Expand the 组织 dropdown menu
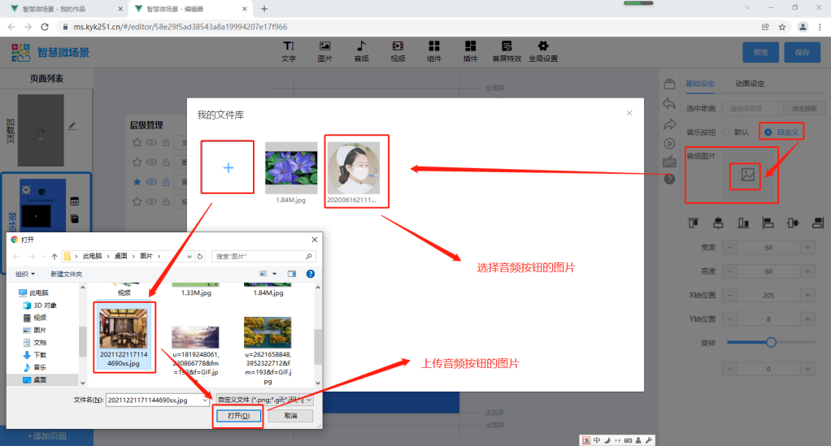Screen dimensions: 831x446 tap(27, 274)
